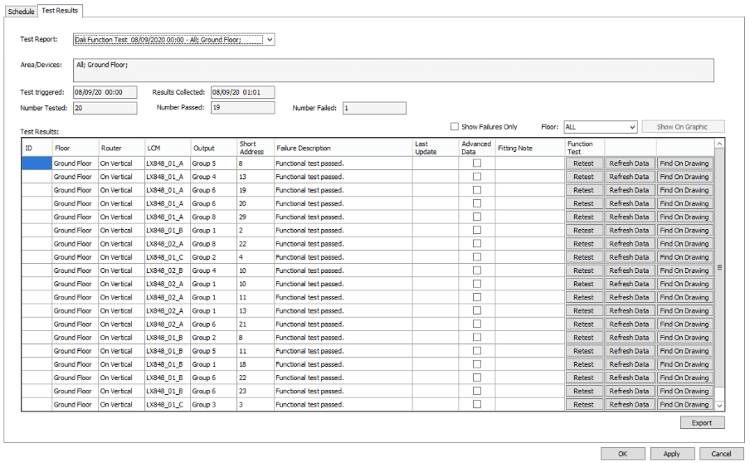Select the Test Results tab
The width and height of the screenshot is (750, 463).
[x=62, y=10]
